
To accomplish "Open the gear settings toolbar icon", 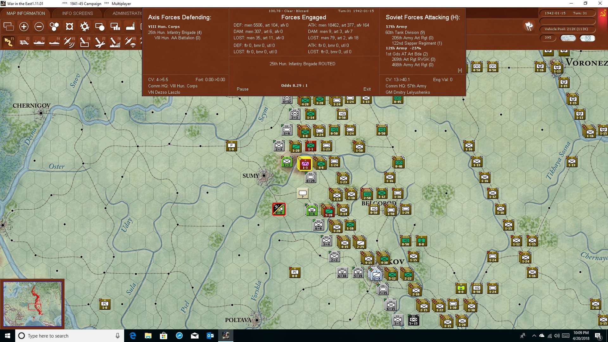I will point(85,27).
